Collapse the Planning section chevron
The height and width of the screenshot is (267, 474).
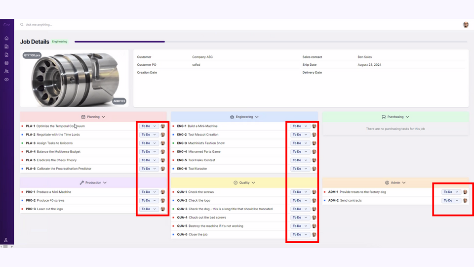click(x=103, y=117)
